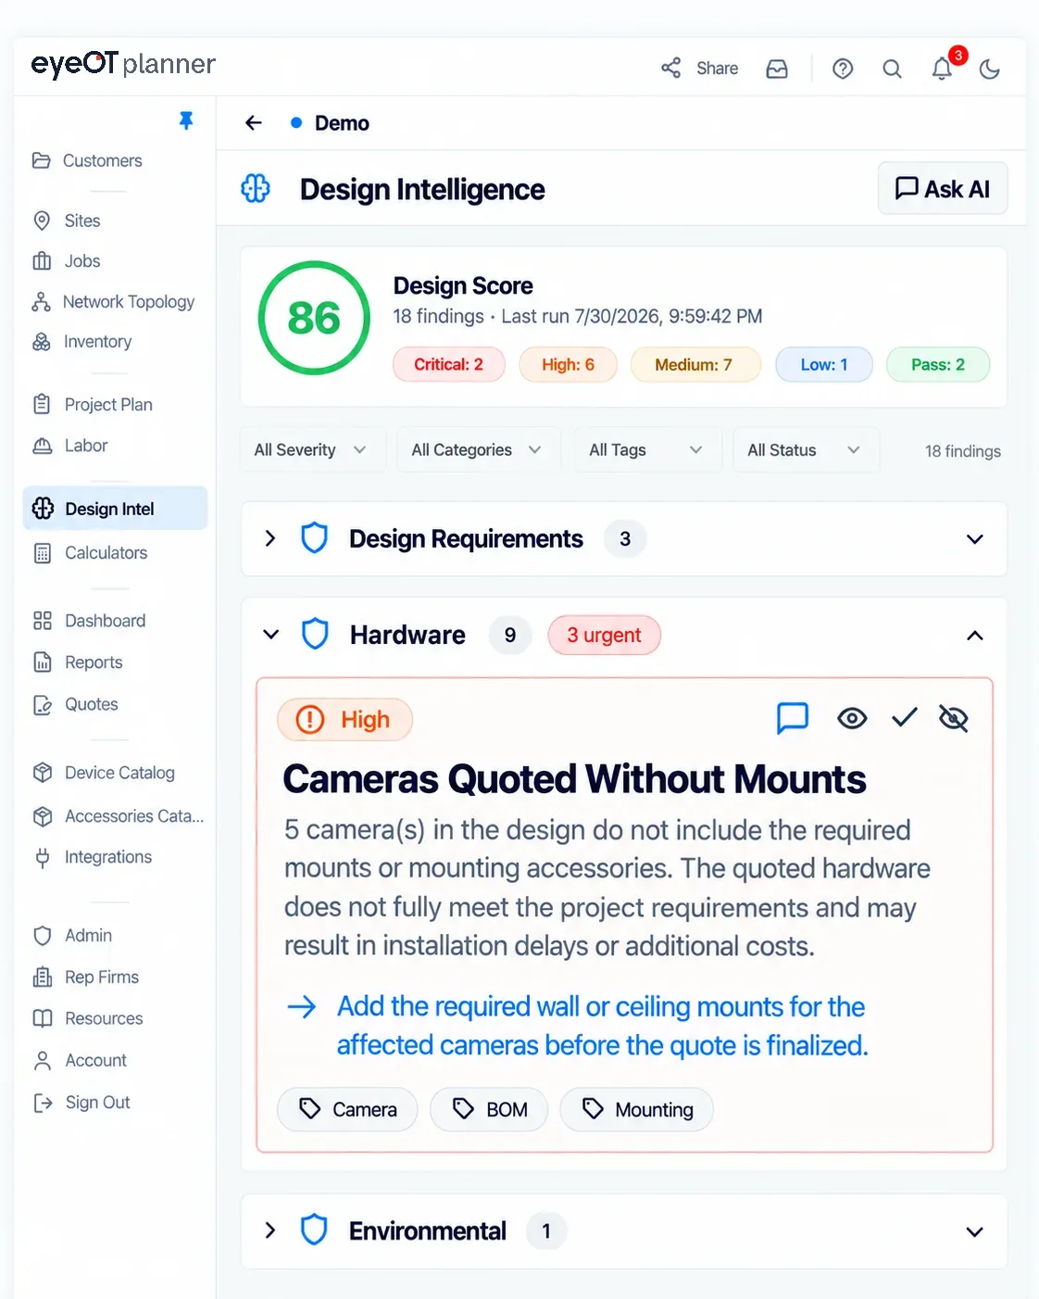Open the All Tags dropdown
The image size is (1039, 1299).
[x=647, y=449]
